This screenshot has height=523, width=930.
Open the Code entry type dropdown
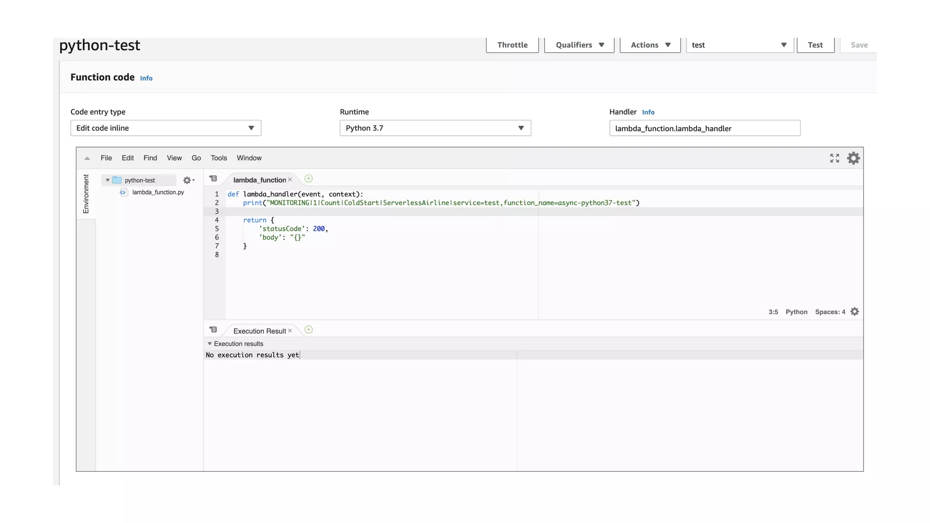pos(166,128)
